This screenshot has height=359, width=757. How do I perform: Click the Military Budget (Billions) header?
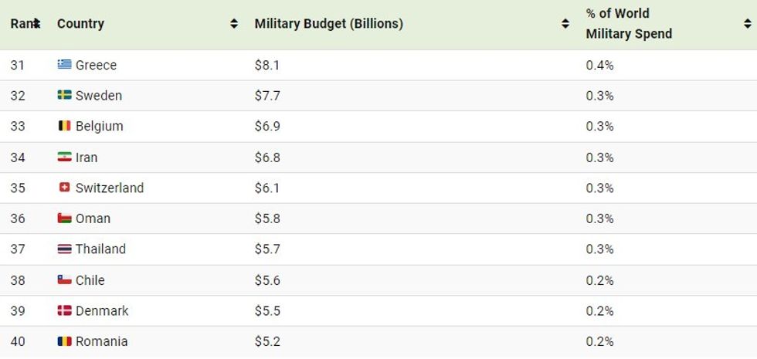(328, 24)
